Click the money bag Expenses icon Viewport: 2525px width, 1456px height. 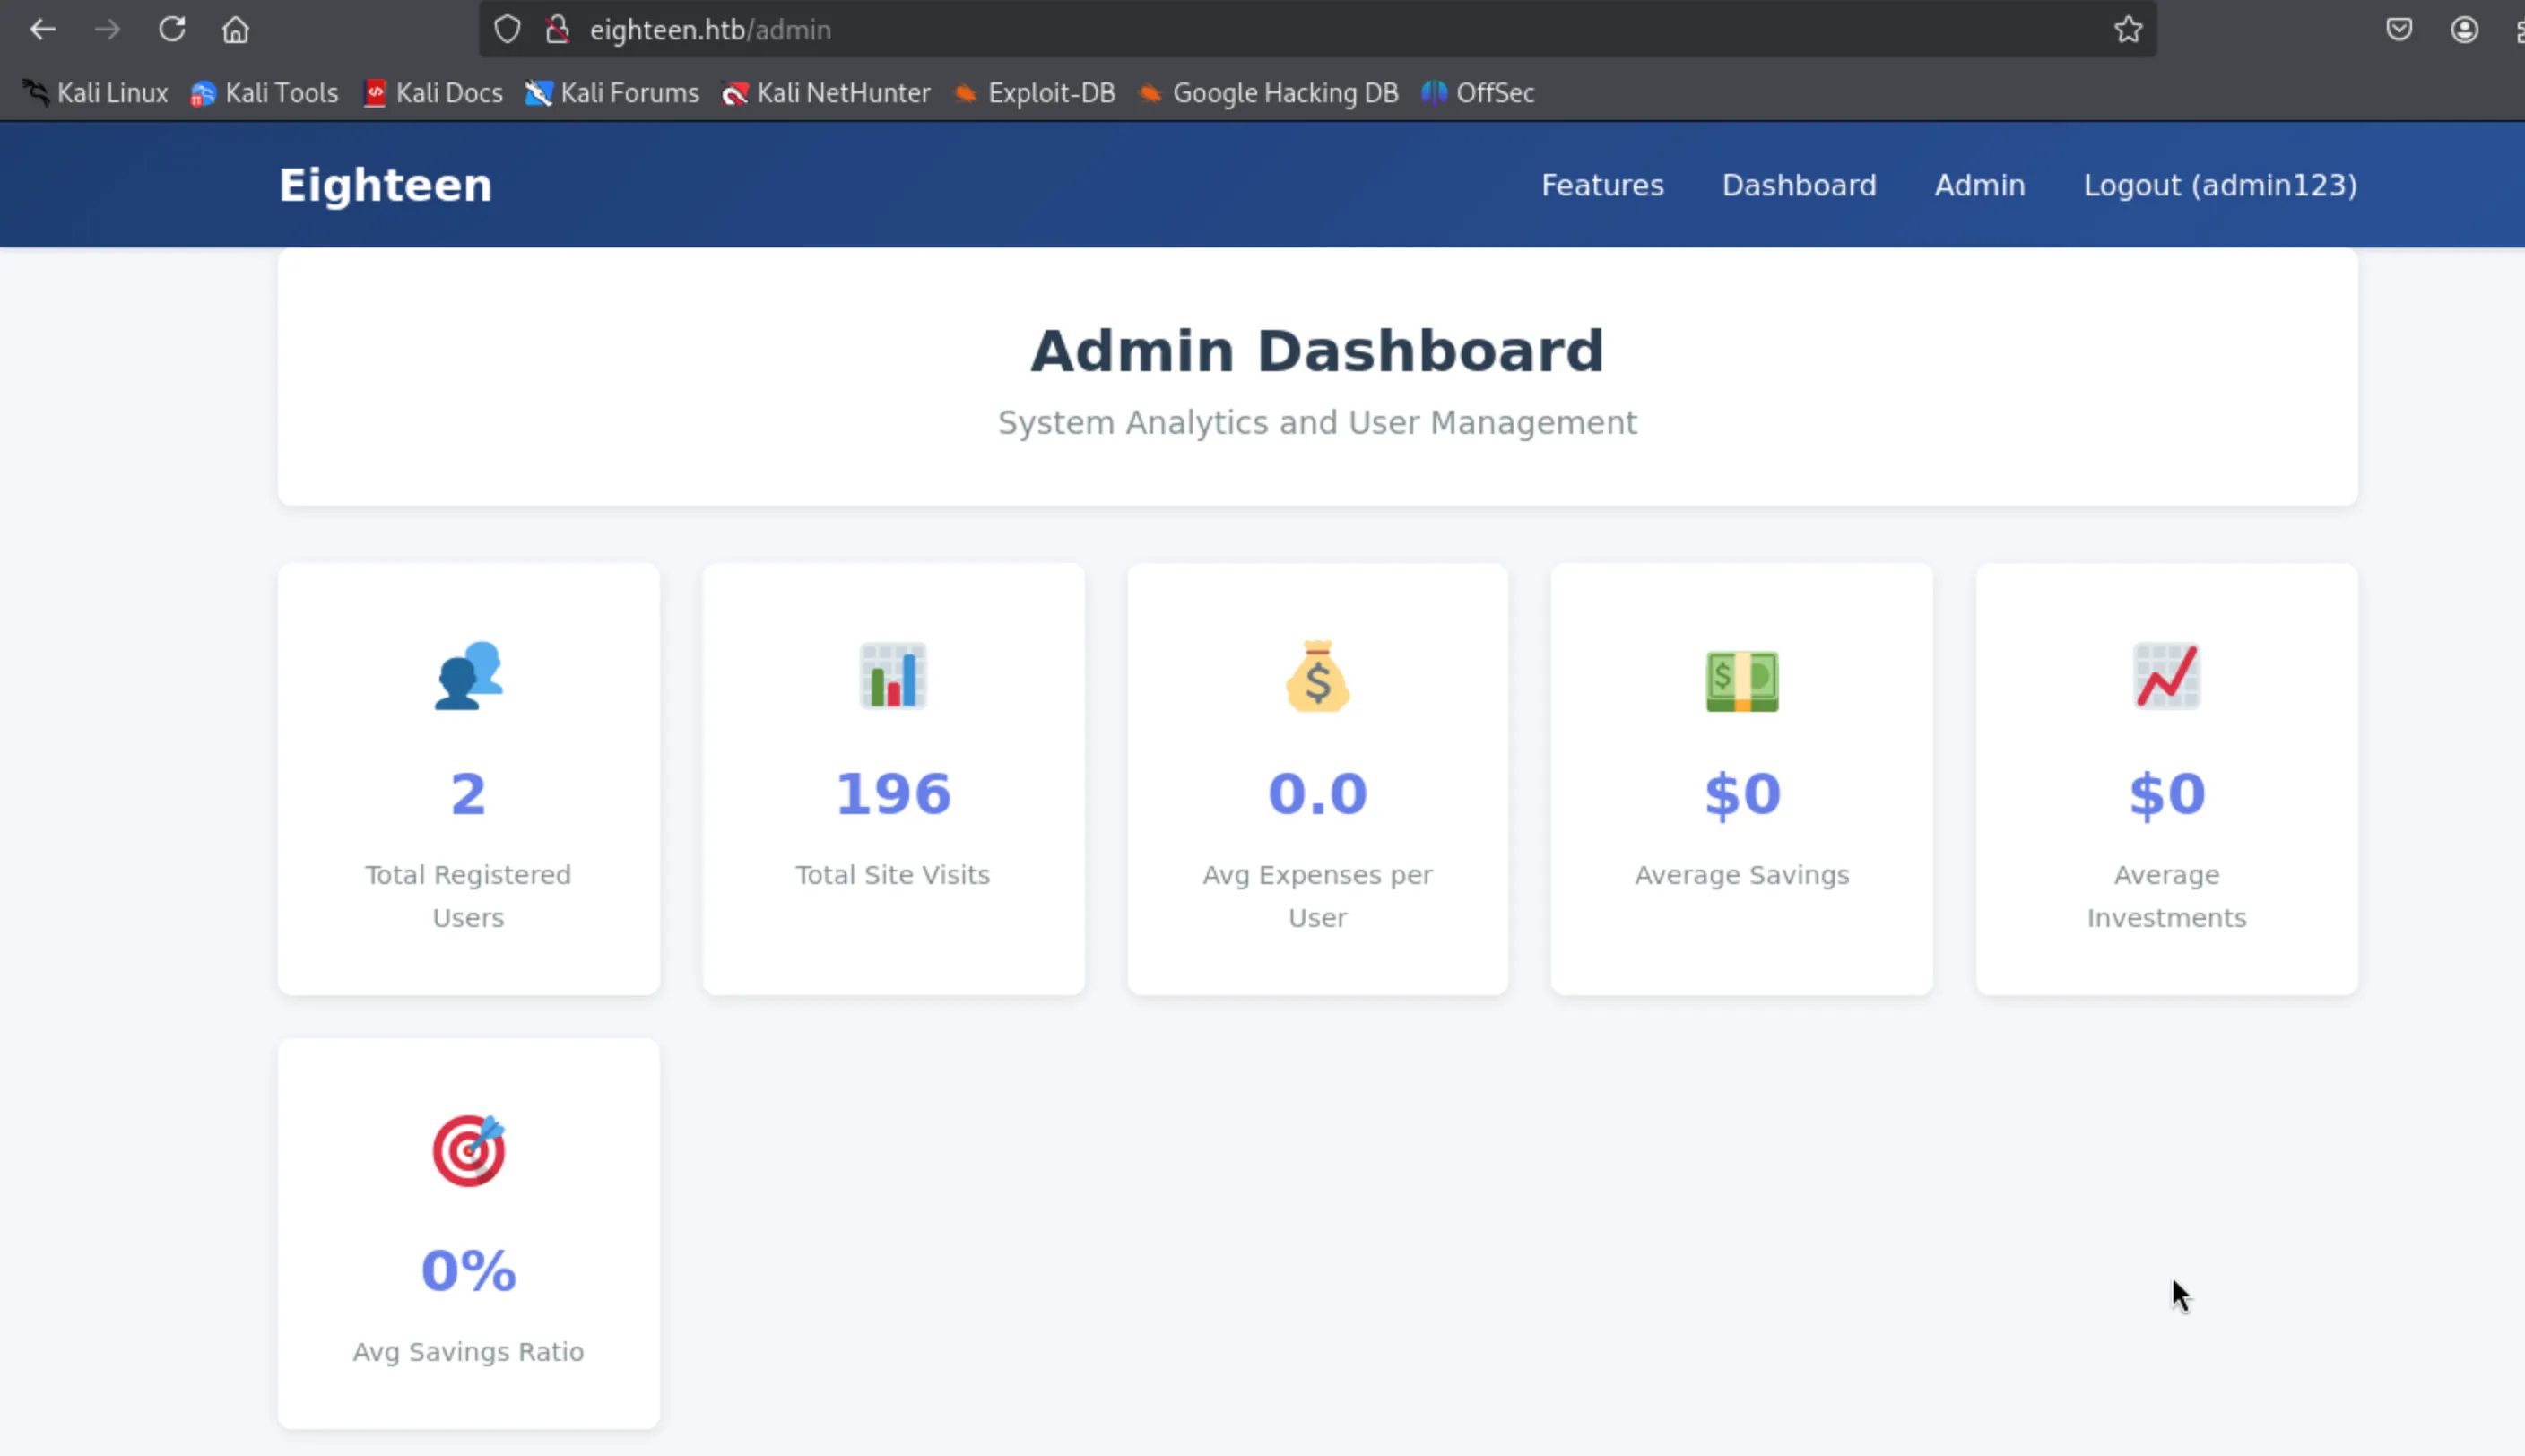coord(1317,676)
